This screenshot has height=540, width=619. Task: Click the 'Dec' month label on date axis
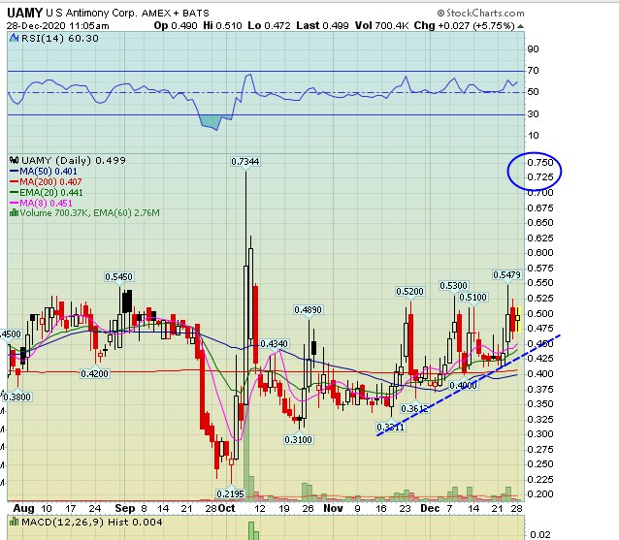click(431, 508)
